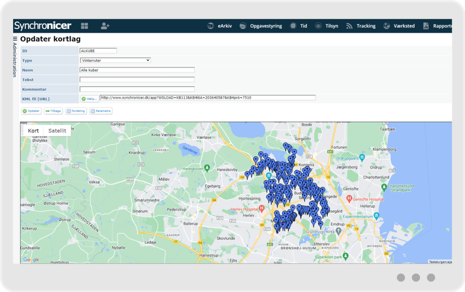Open the Opgavestyring menu

[266, 26]
